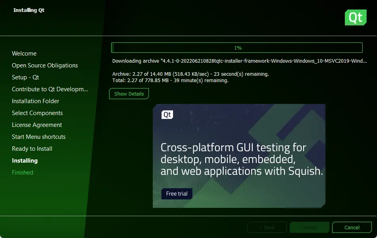
Task: Click the Show Details button
Action: (129, 94)
